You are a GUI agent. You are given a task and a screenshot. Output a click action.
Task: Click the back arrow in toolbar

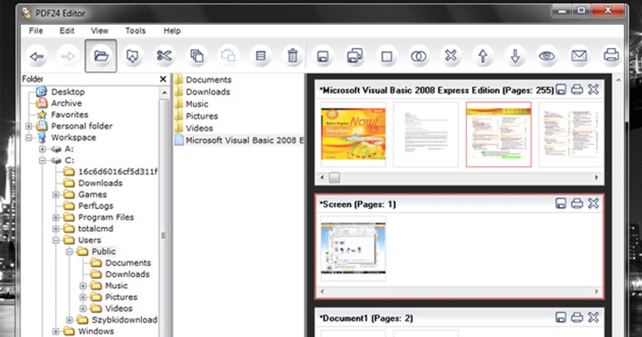37,56
